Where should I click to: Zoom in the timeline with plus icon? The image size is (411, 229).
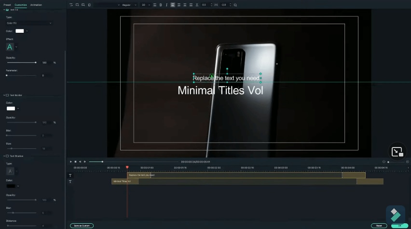click(407, 162)
